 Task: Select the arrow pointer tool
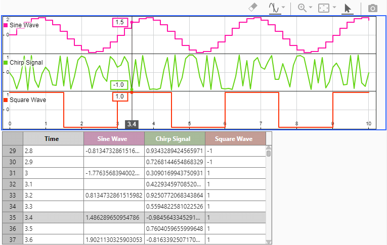[x=347, y=8]
